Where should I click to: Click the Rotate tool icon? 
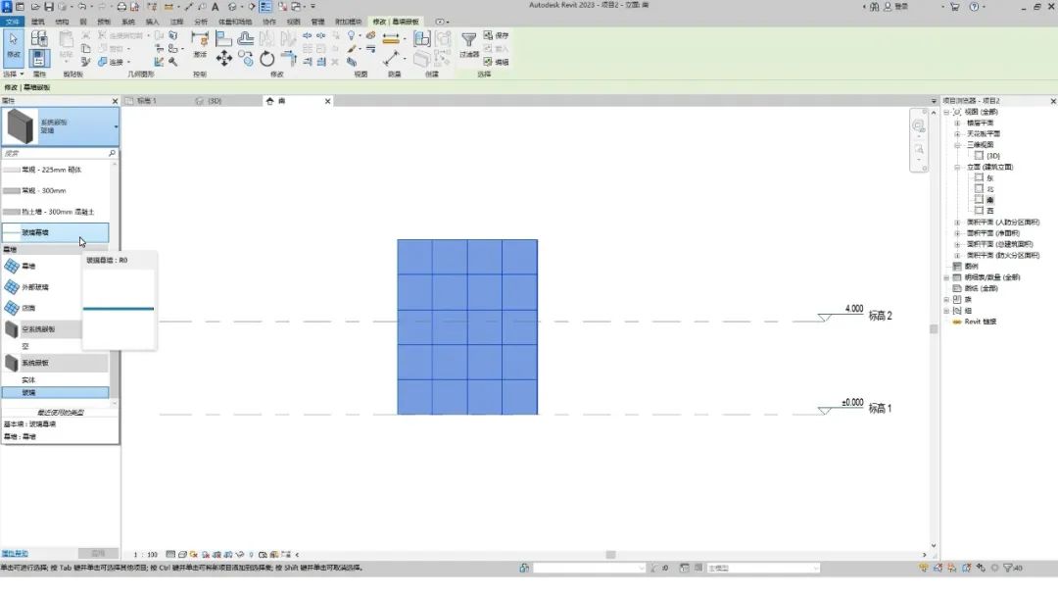[x=266, y=59]
